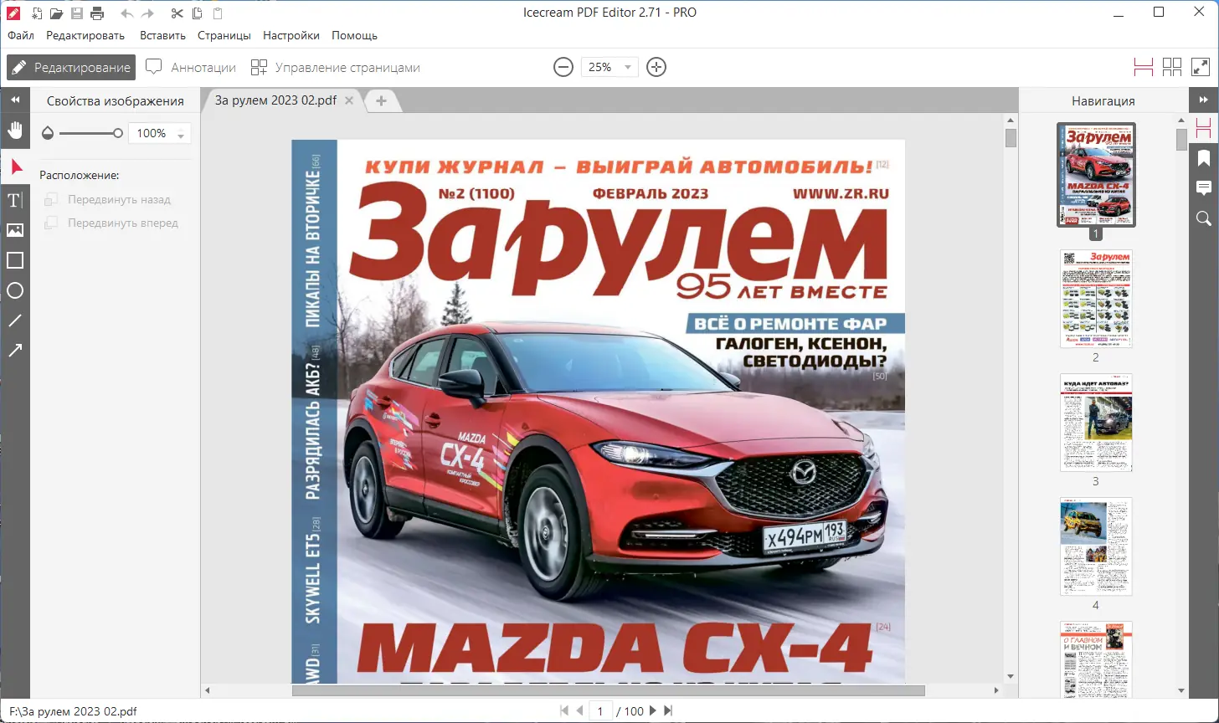Viewport: 1219px width, 723px height.
Task: Open the zoom level dropdown
Action: [629, 67]
